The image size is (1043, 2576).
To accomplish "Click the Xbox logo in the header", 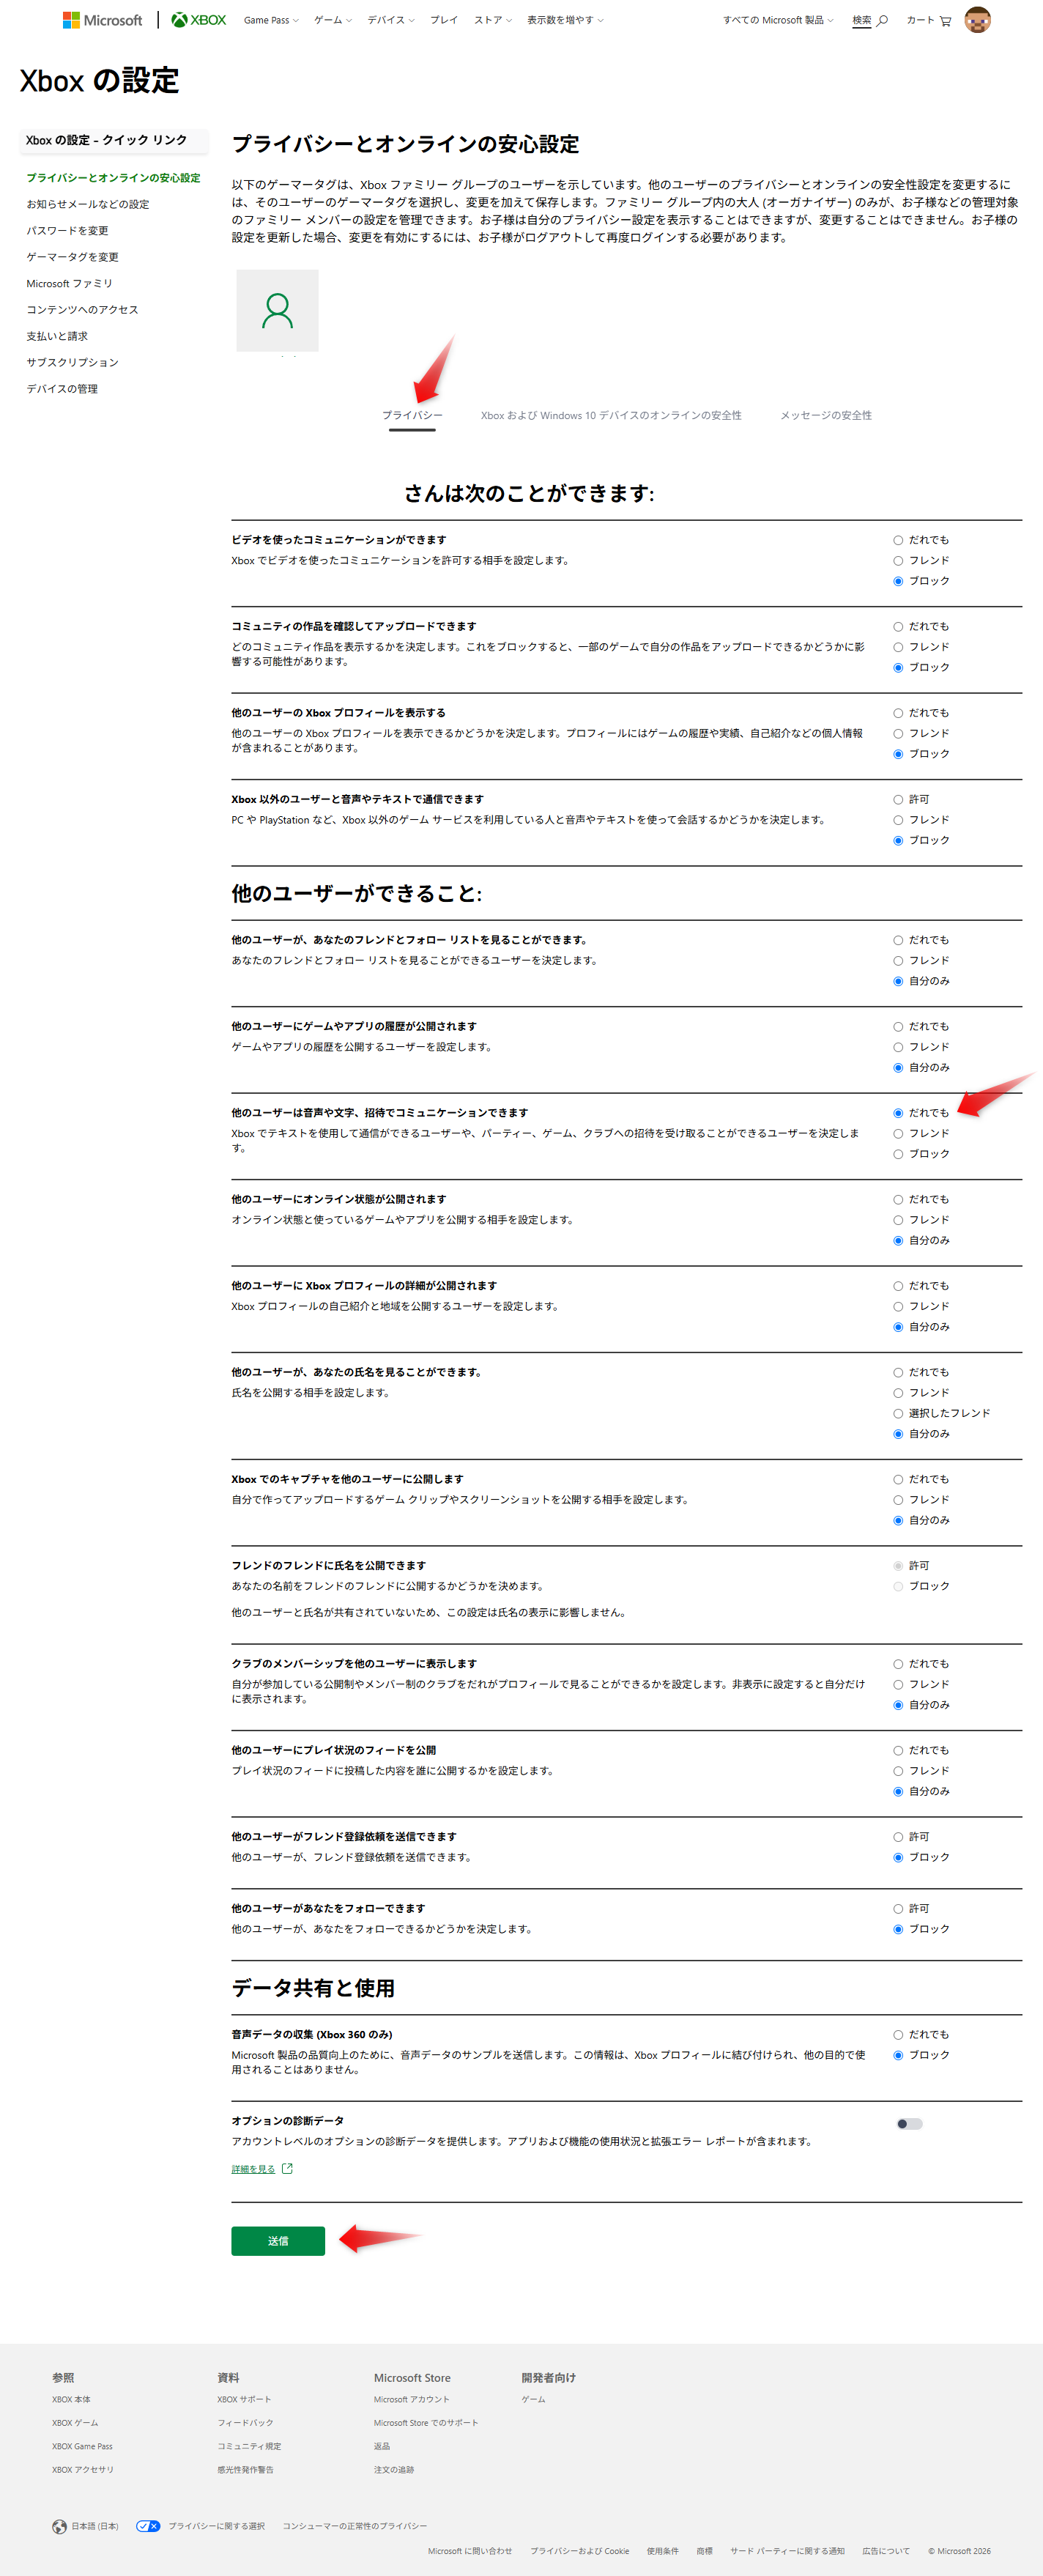I will pos(199,20).
